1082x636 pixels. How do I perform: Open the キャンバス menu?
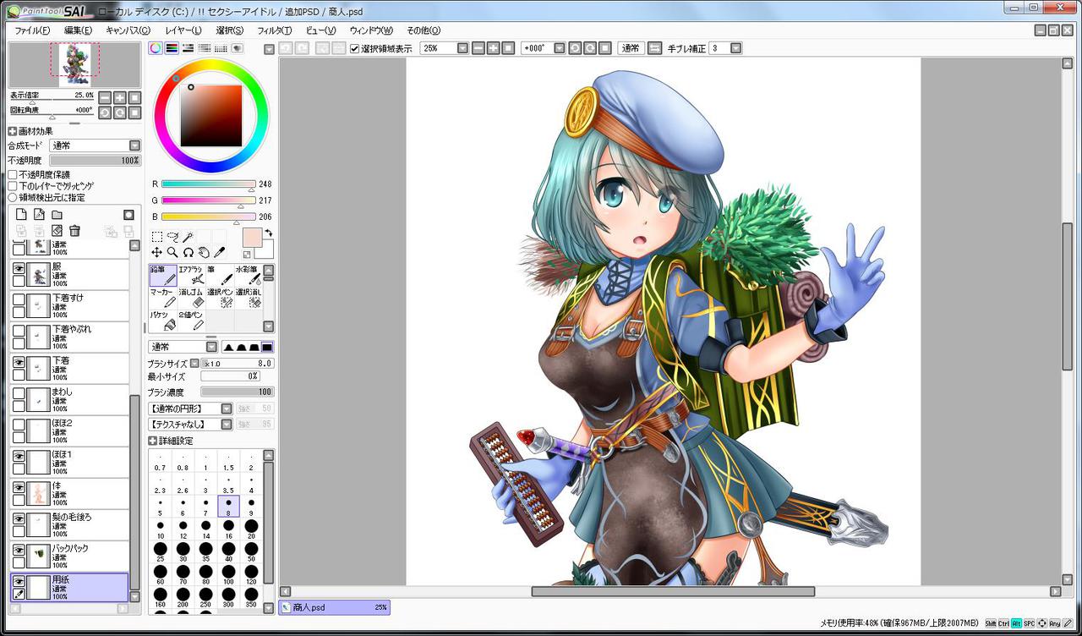click(x=128, y=30)
